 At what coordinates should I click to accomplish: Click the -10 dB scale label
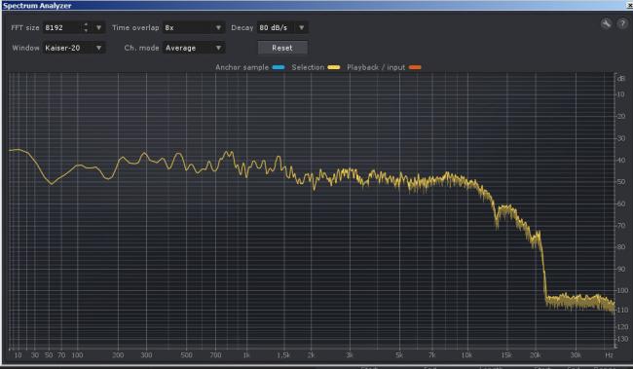click(x=620, y=94)
